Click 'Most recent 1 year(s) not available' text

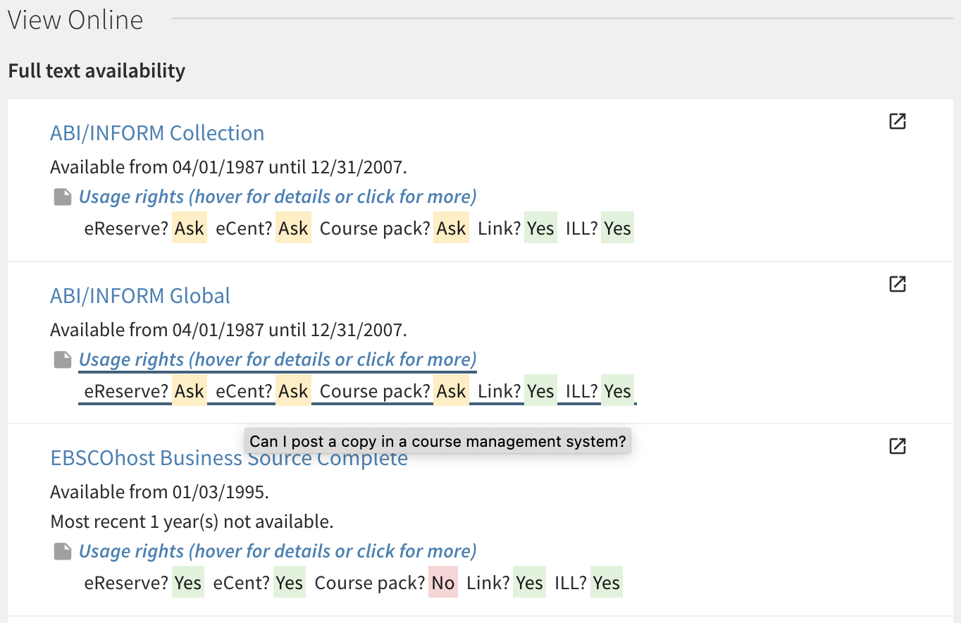pos(192,522)
